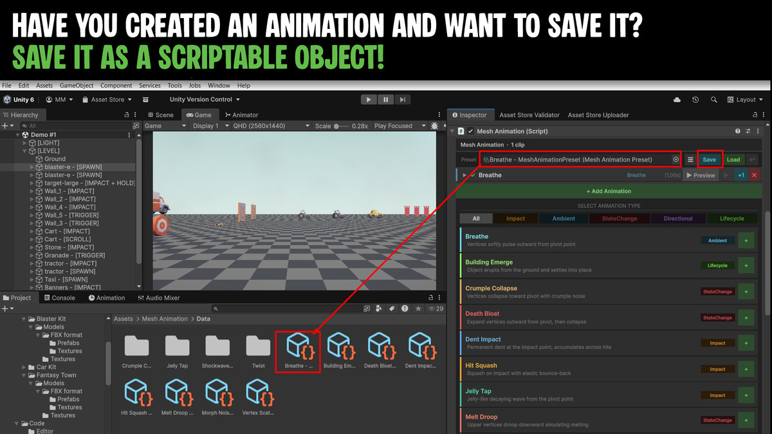Select the Death Bloat preset asset
This screenshot has width=772, height=434.
click(x=380, y=351)
